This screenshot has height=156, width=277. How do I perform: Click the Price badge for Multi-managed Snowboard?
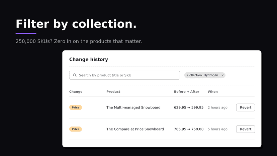(x=75, y=107)
